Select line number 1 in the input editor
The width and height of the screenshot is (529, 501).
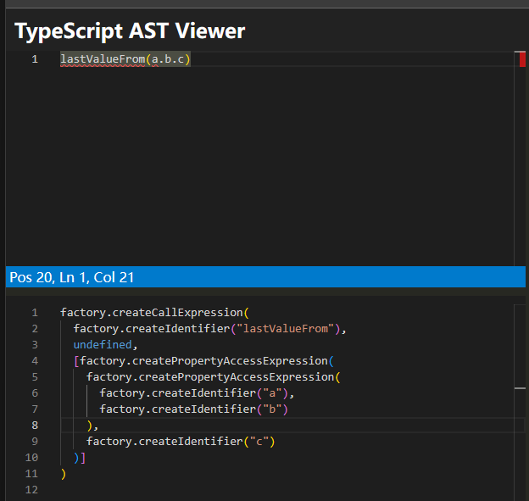(35, 59)
